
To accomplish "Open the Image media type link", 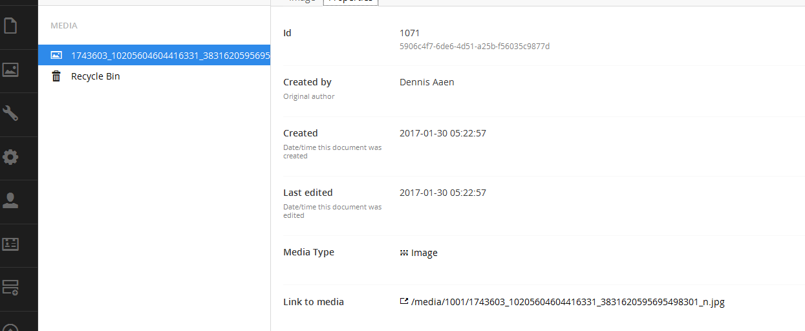I will [424, 253].
